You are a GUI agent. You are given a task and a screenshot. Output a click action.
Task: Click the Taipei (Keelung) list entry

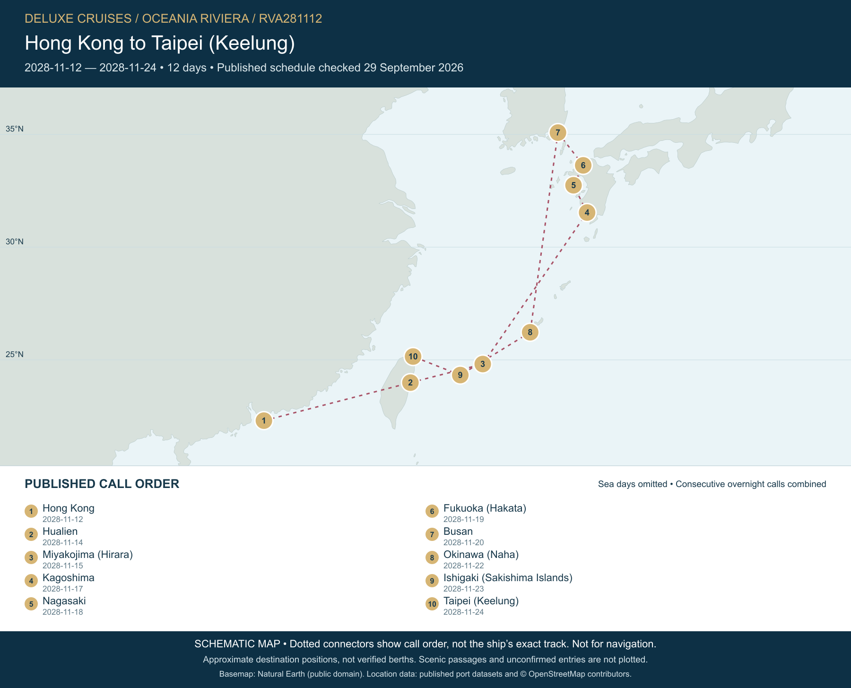point(481,601)
